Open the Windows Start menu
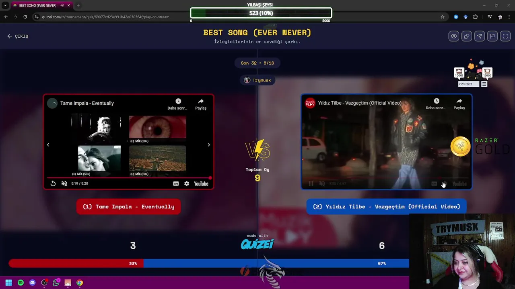The image size is (515, 289). click(8, 283)
